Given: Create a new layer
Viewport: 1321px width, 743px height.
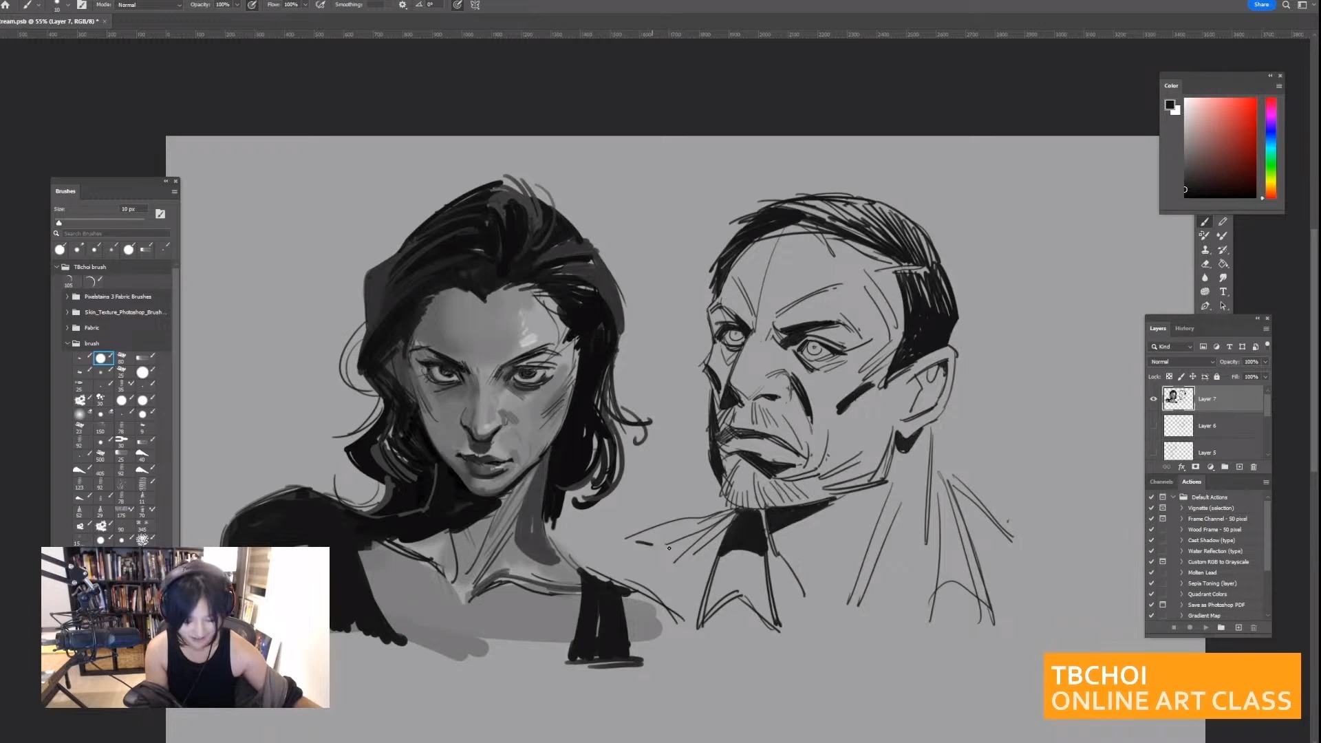Looking at the screenshot, I should coord(1239,467).
